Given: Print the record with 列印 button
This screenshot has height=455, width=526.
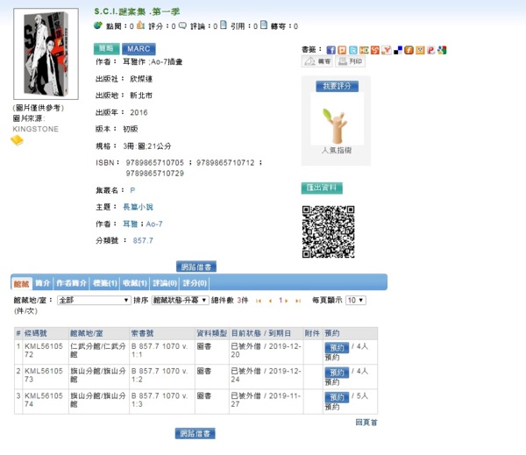Looking at the screenshot, I should coord(351,62).
